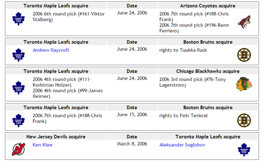Click the March 8, 2006 date
The image size is (266, 163).
(132, 144)
